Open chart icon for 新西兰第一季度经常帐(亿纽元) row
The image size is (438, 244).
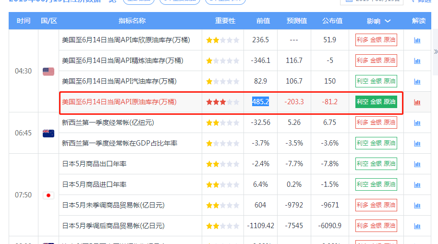coord(417,123)
